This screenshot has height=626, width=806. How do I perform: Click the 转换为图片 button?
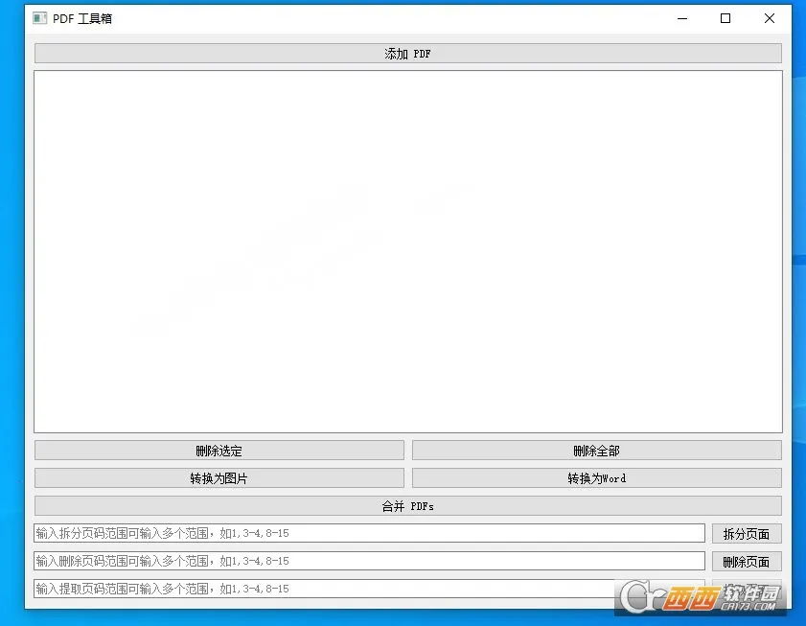(x=219, y=477)
